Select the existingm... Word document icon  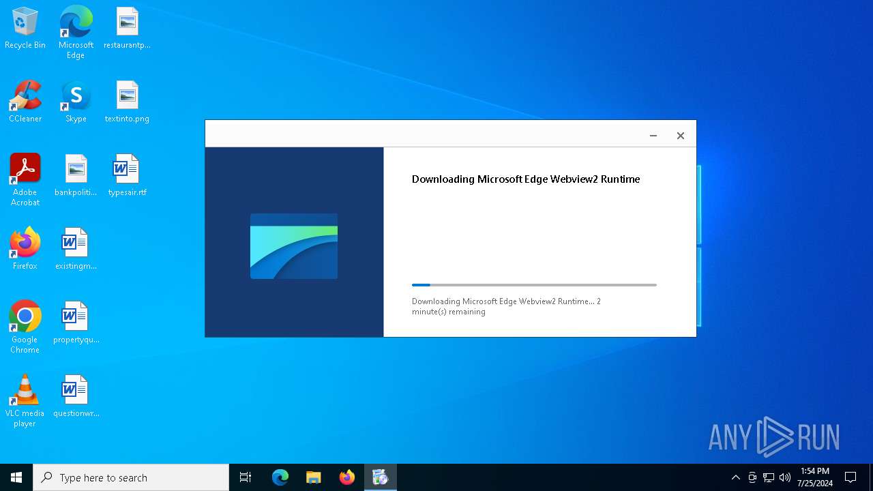click(x=76, y=250)
